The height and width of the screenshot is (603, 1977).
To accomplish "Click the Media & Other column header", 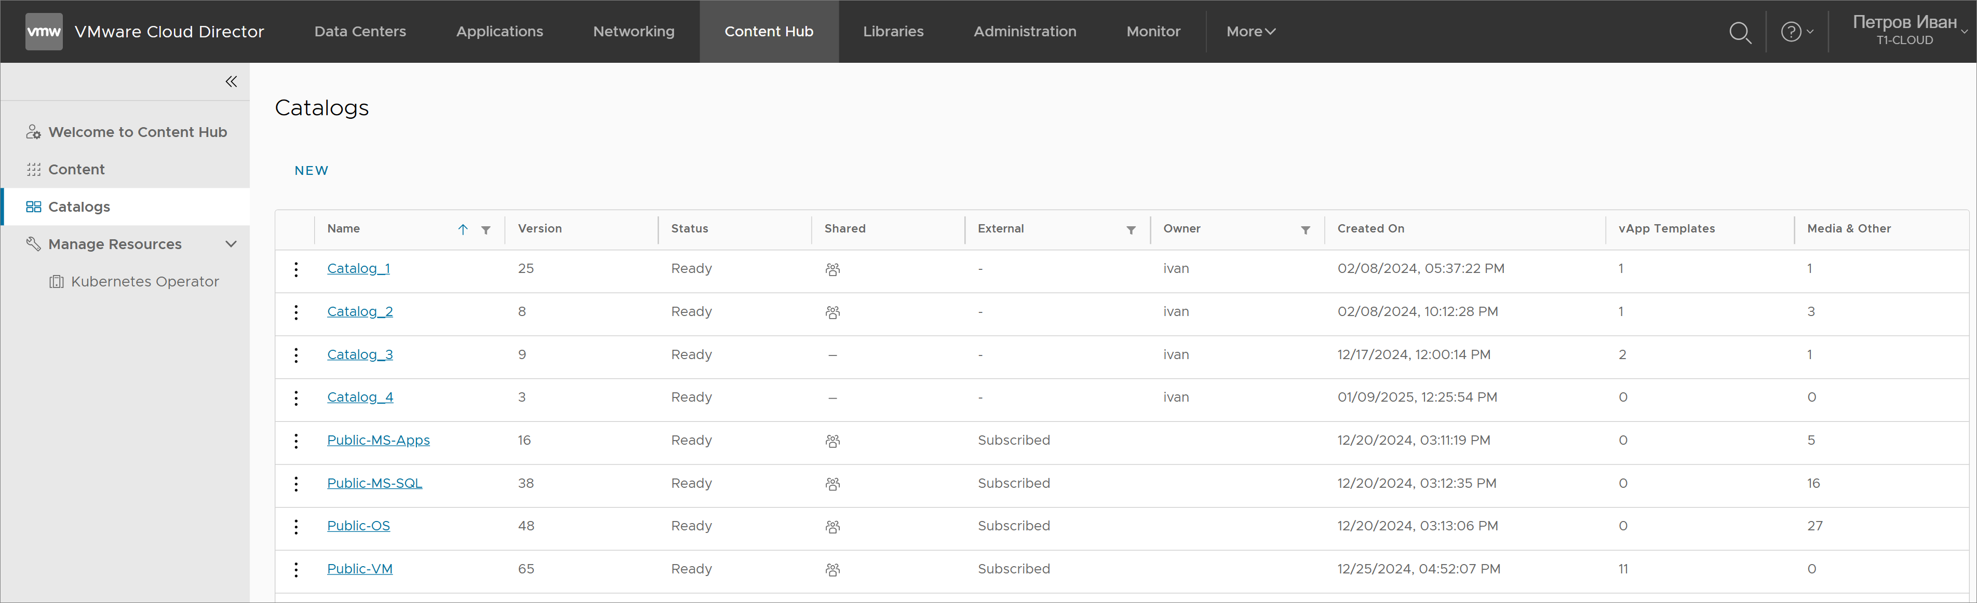I will click(x=1849, y=229).
